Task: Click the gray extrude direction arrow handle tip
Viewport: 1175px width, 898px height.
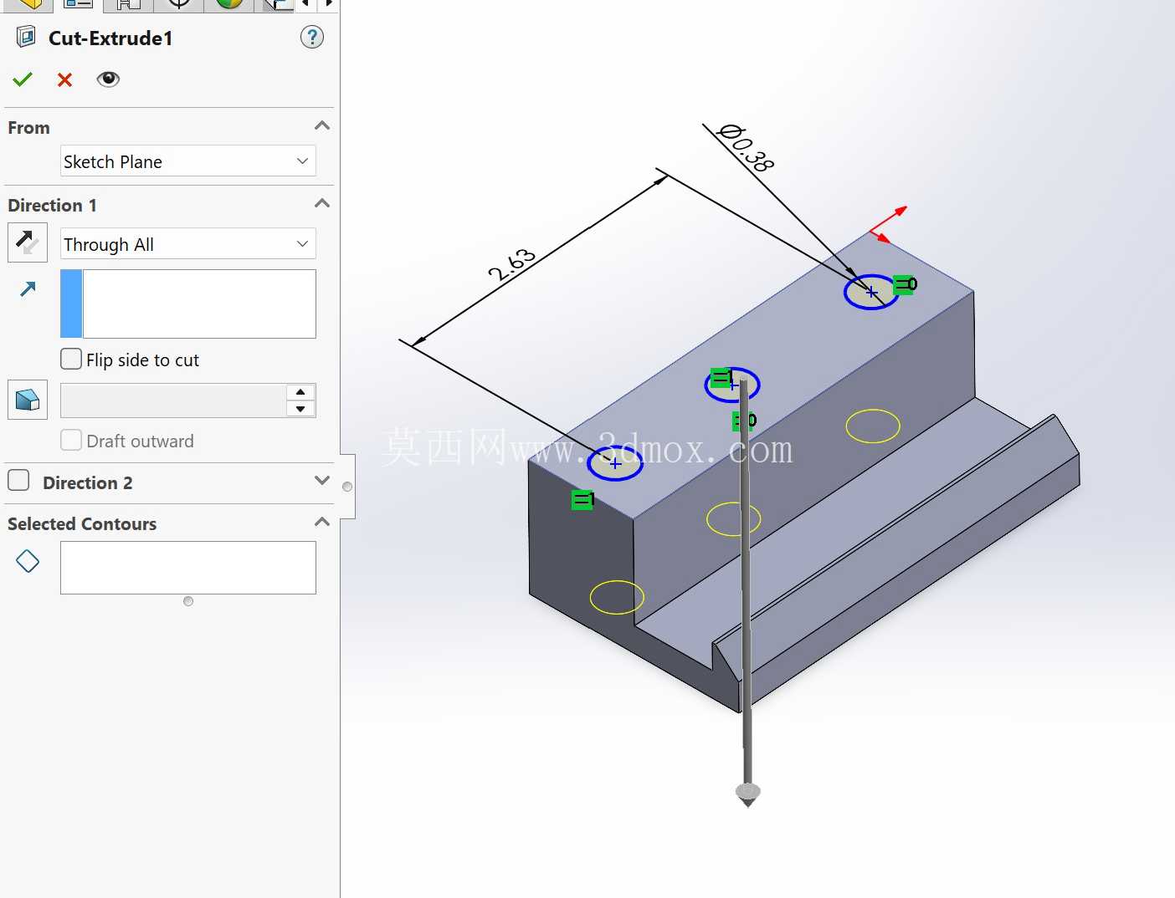Action: [748, 794]
